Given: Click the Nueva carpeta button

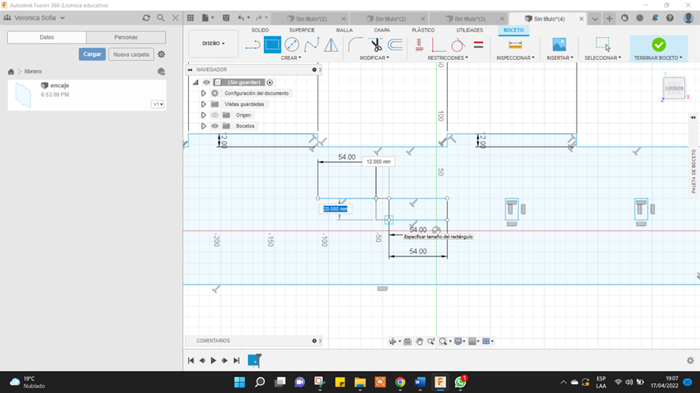Looking at the screenshot, I should click(131, 54).
